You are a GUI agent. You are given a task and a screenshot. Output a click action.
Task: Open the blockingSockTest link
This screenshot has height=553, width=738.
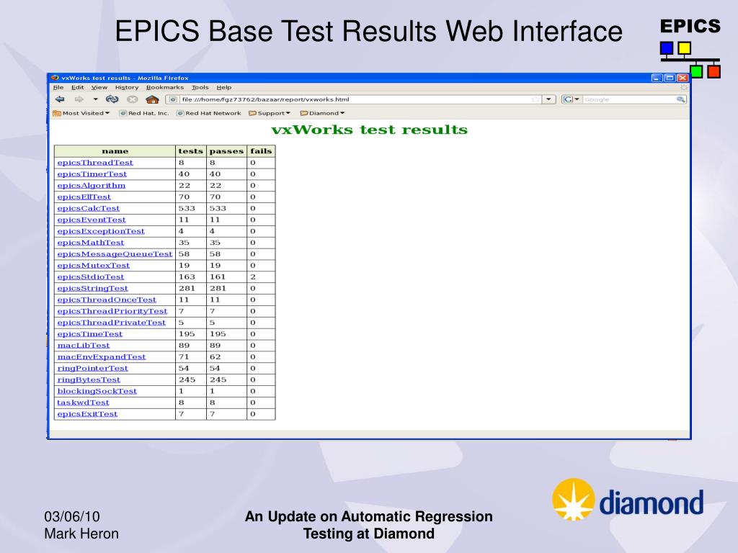97,391
